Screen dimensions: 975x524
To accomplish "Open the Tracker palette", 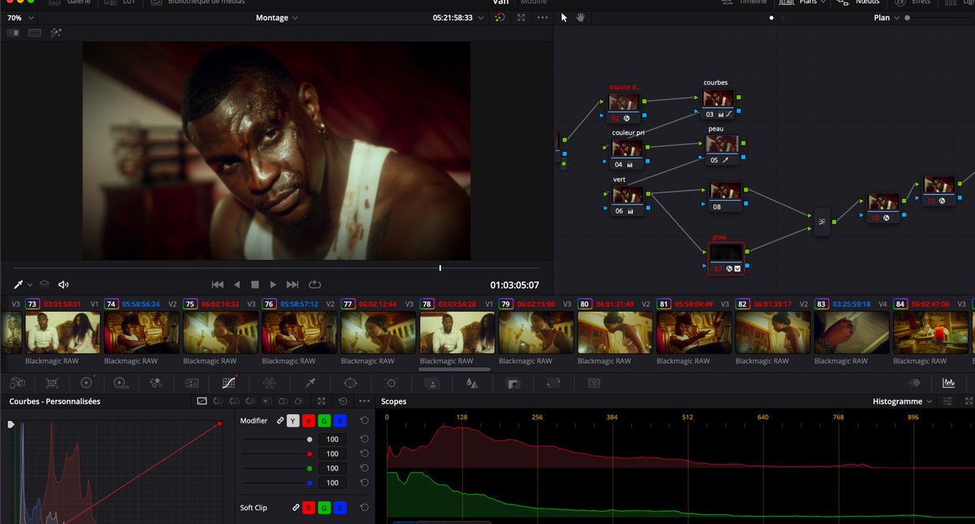I will tap(391, 382).
